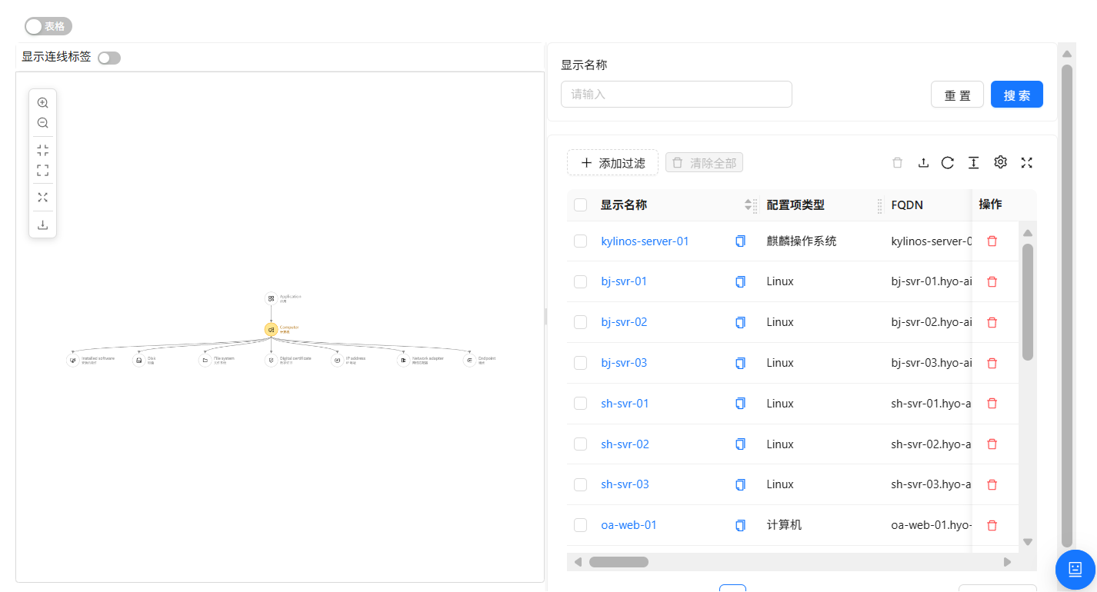Viewport: 1097px width, 592px height.
Task: Click the table scroll down arrow
Action: pyautogui.click(x=1028, y=542)
